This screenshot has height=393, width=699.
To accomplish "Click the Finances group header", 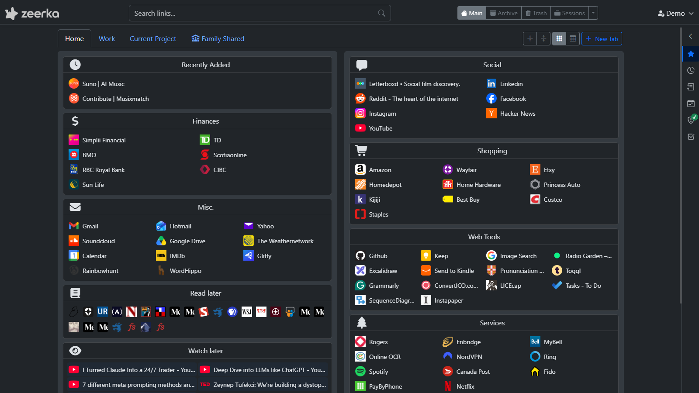I will [197, 121].
